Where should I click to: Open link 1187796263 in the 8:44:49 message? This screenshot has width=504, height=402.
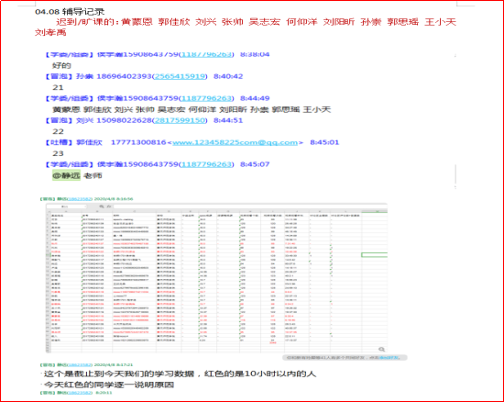pos(206,98)
